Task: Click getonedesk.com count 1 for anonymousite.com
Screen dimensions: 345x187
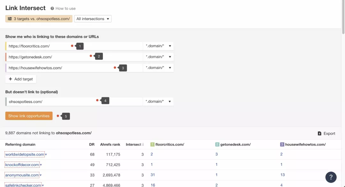Action: (217, 175)
